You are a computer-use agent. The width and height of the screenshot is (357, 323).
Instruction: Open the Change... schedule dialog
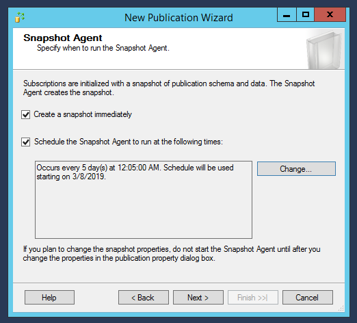click(x=296, y=169)
